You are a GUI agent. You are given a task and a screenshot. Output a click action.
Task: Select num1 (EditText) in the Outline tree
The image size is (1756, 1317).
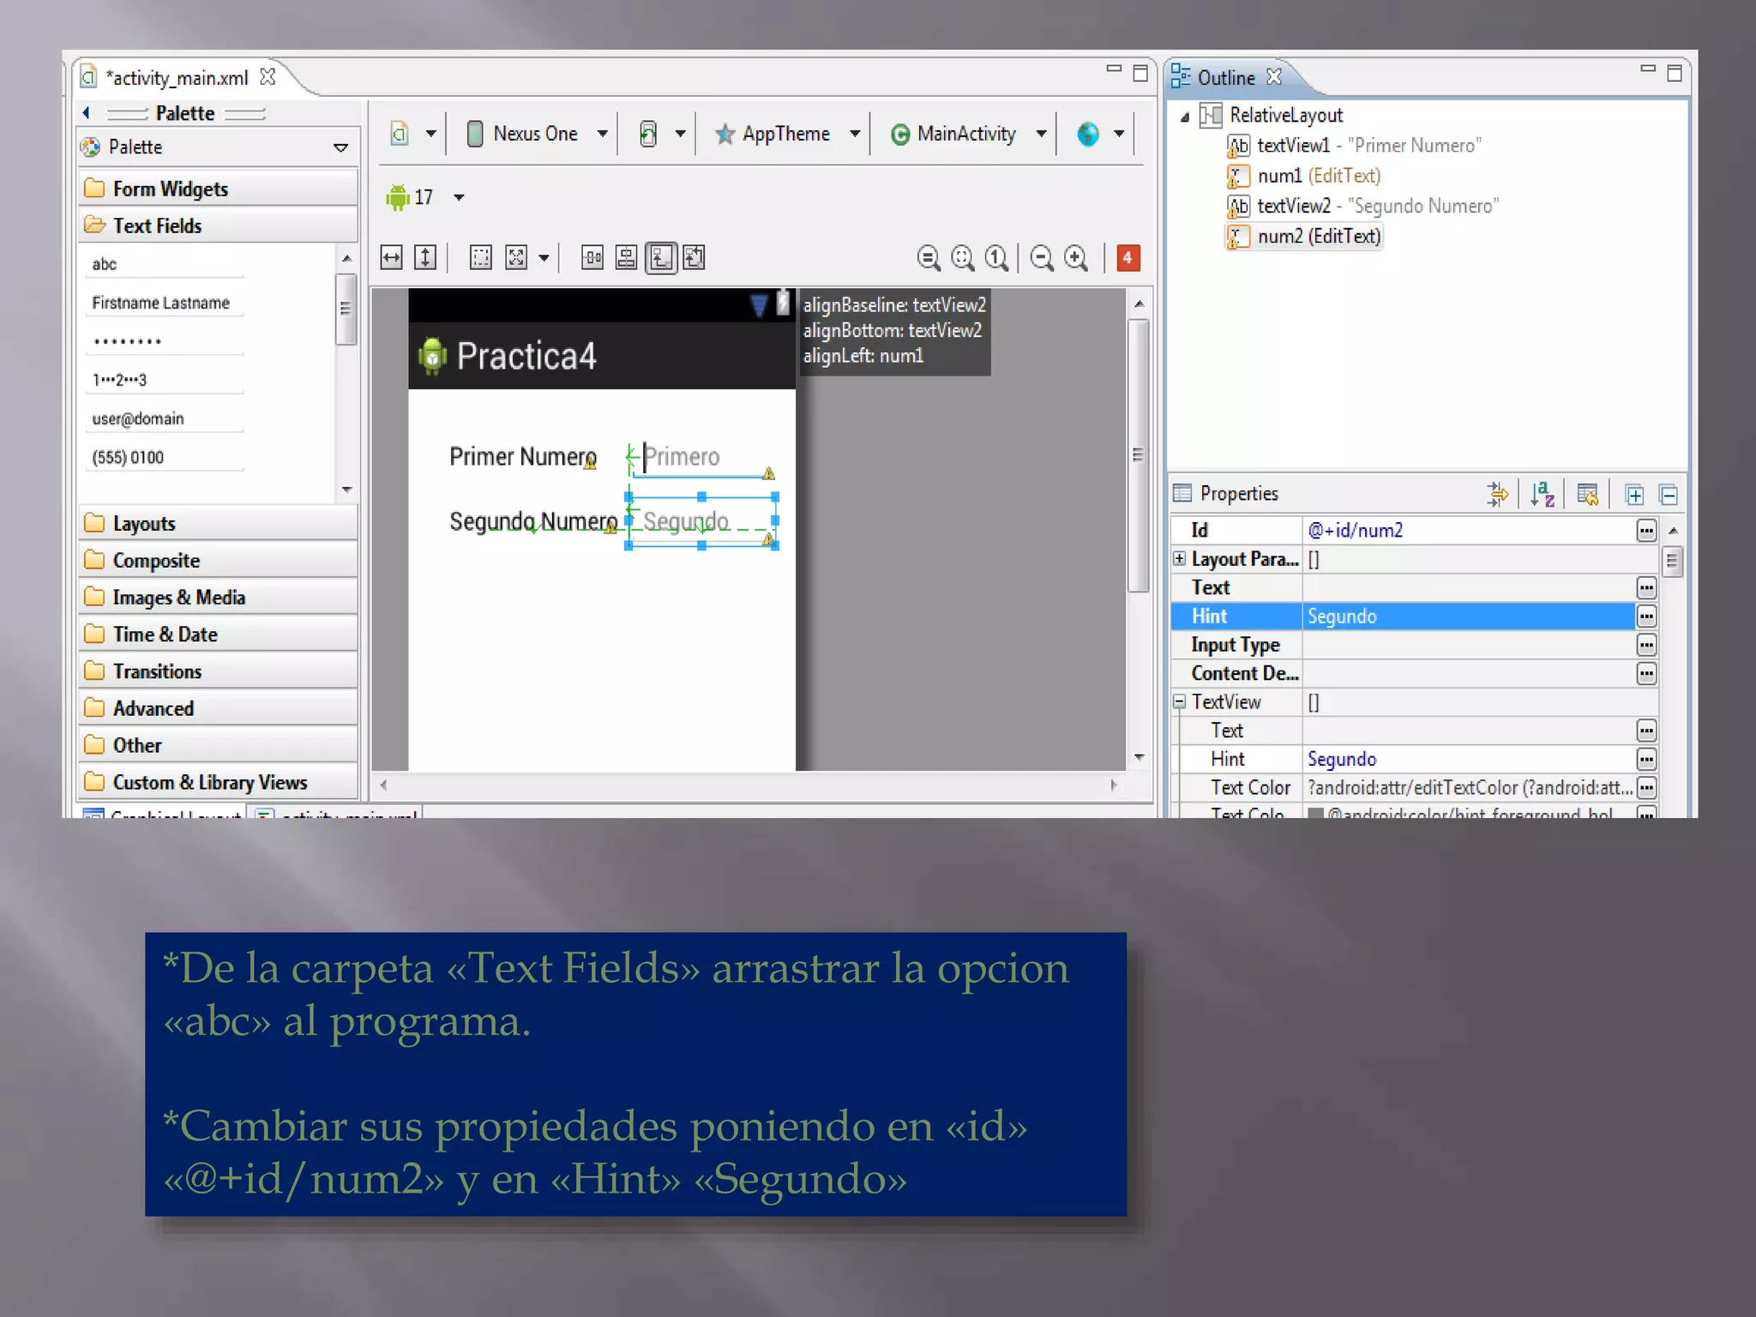point(1318,176)
